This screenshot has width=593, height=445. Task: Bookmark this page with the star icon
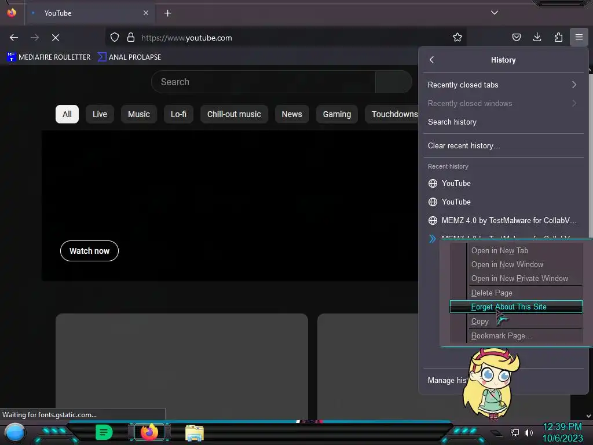457,38
